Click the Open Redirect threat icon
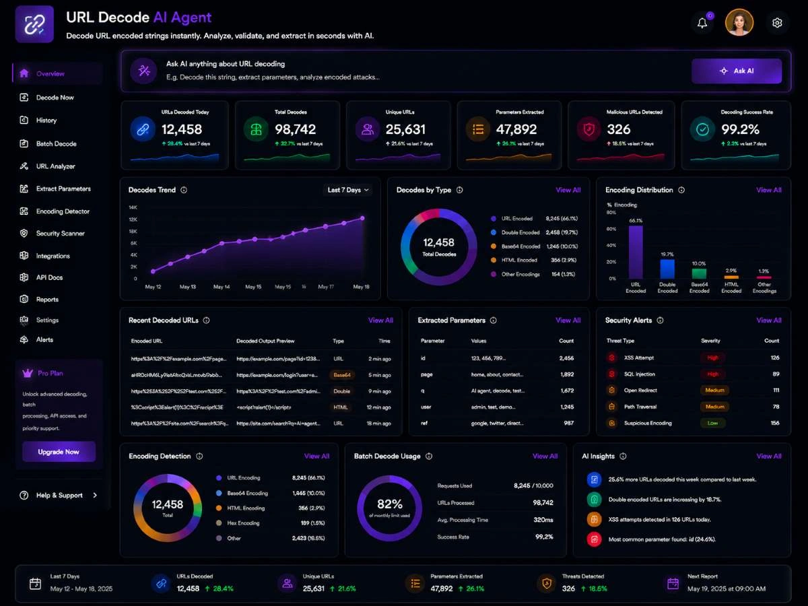Image resolution: width=808 pixels, height=606 pixels. point(612,391)
